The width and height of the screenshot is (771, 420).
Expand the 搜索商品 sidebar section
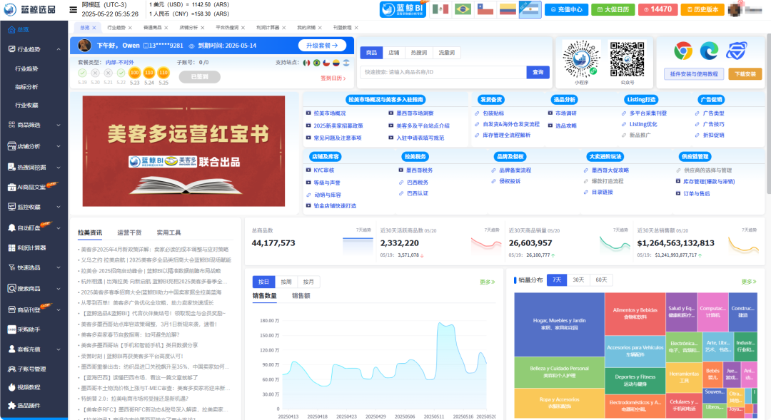click(x=59, y=289)
